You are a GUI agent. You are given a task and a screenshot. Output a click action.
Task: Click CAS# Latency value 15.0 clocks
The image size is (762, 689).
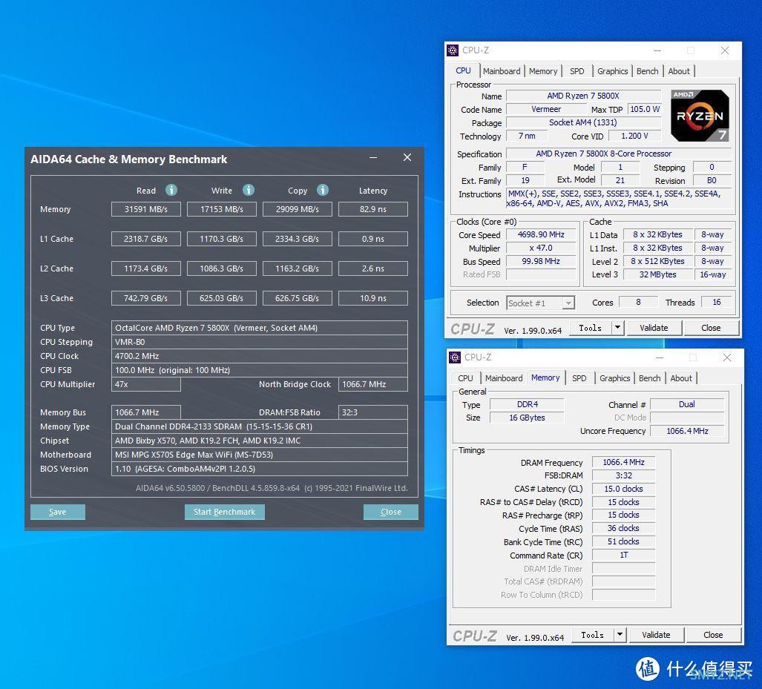click(623, 489)
